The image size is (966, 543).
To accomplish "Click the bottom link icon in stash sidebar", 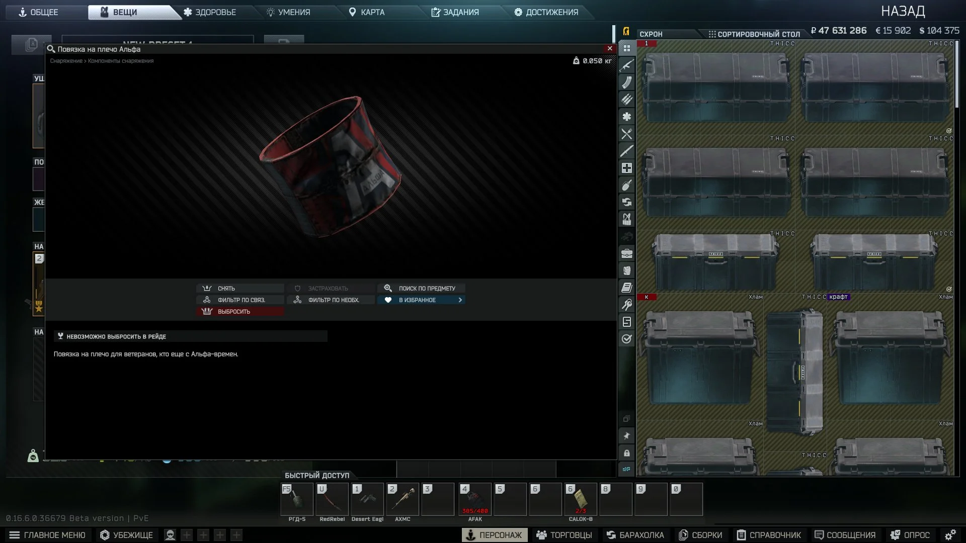I will [626, 469].
